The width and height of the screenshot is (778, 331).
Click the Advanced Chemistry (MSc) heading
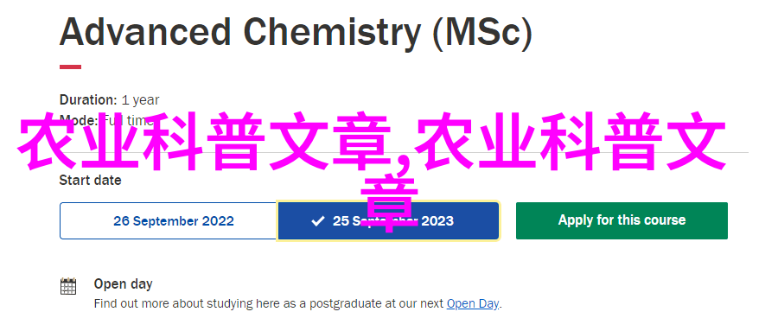[x=296, y=32]
